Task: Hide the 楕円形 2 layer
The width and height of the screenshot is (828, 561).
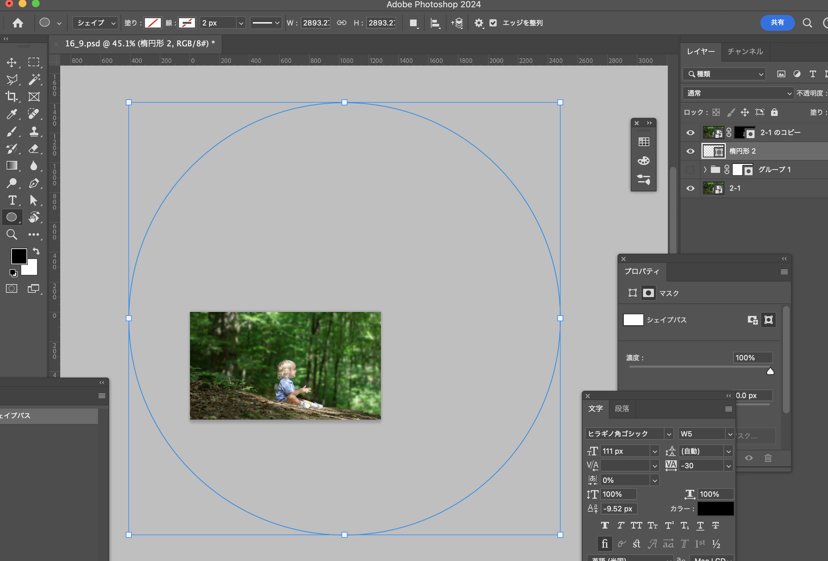Action: pos(690,151)
